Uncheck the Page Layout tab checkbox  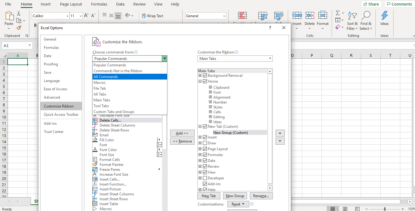[205, 149]
